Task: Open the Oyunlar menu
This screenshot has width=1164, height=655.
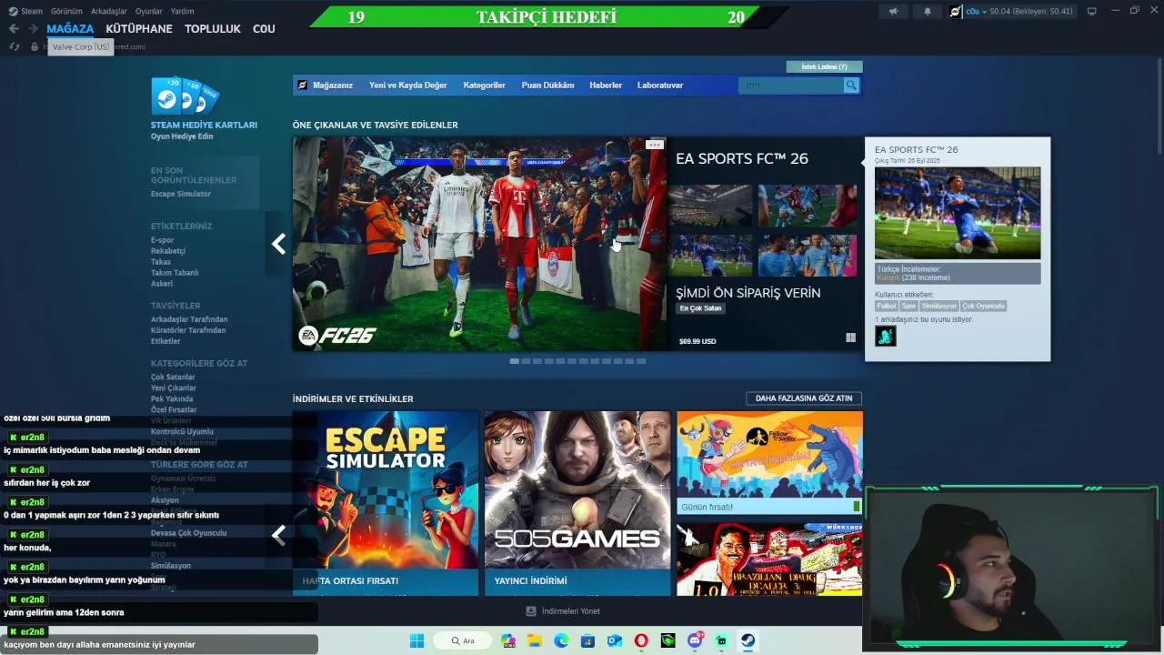Action: coord(148,11)
